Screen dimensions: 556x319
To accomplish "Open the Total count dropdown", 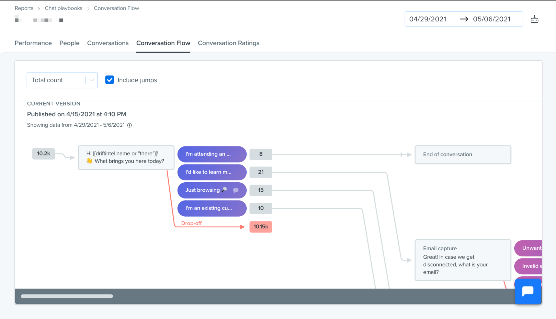I will (62, 80).
